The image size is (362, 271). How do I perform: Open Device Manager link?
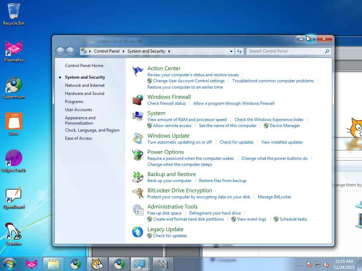285,126
